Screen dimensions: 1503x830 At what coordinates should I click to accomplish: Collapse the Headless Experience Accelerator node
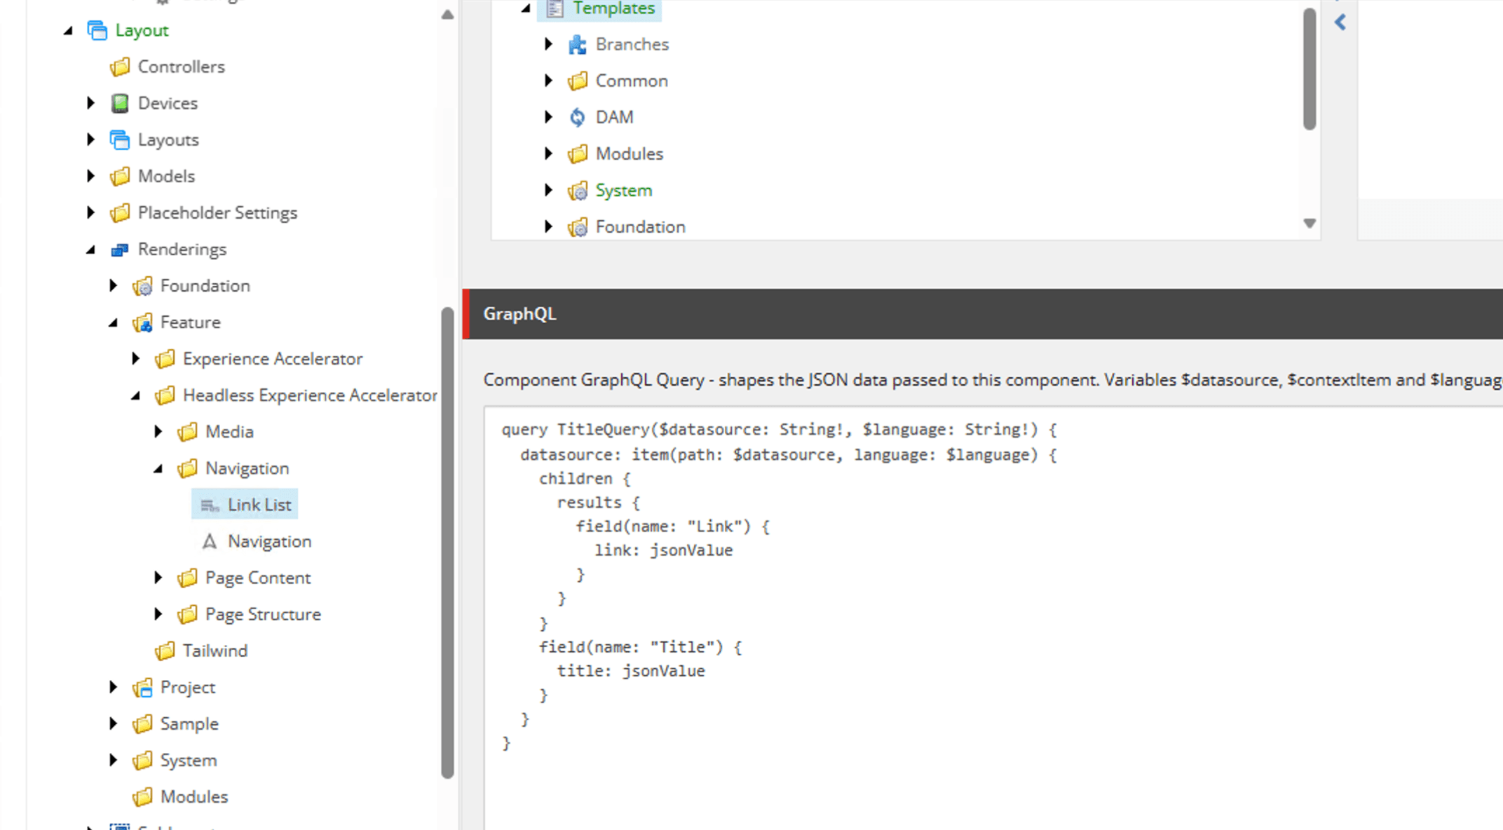tap(136, 395)
